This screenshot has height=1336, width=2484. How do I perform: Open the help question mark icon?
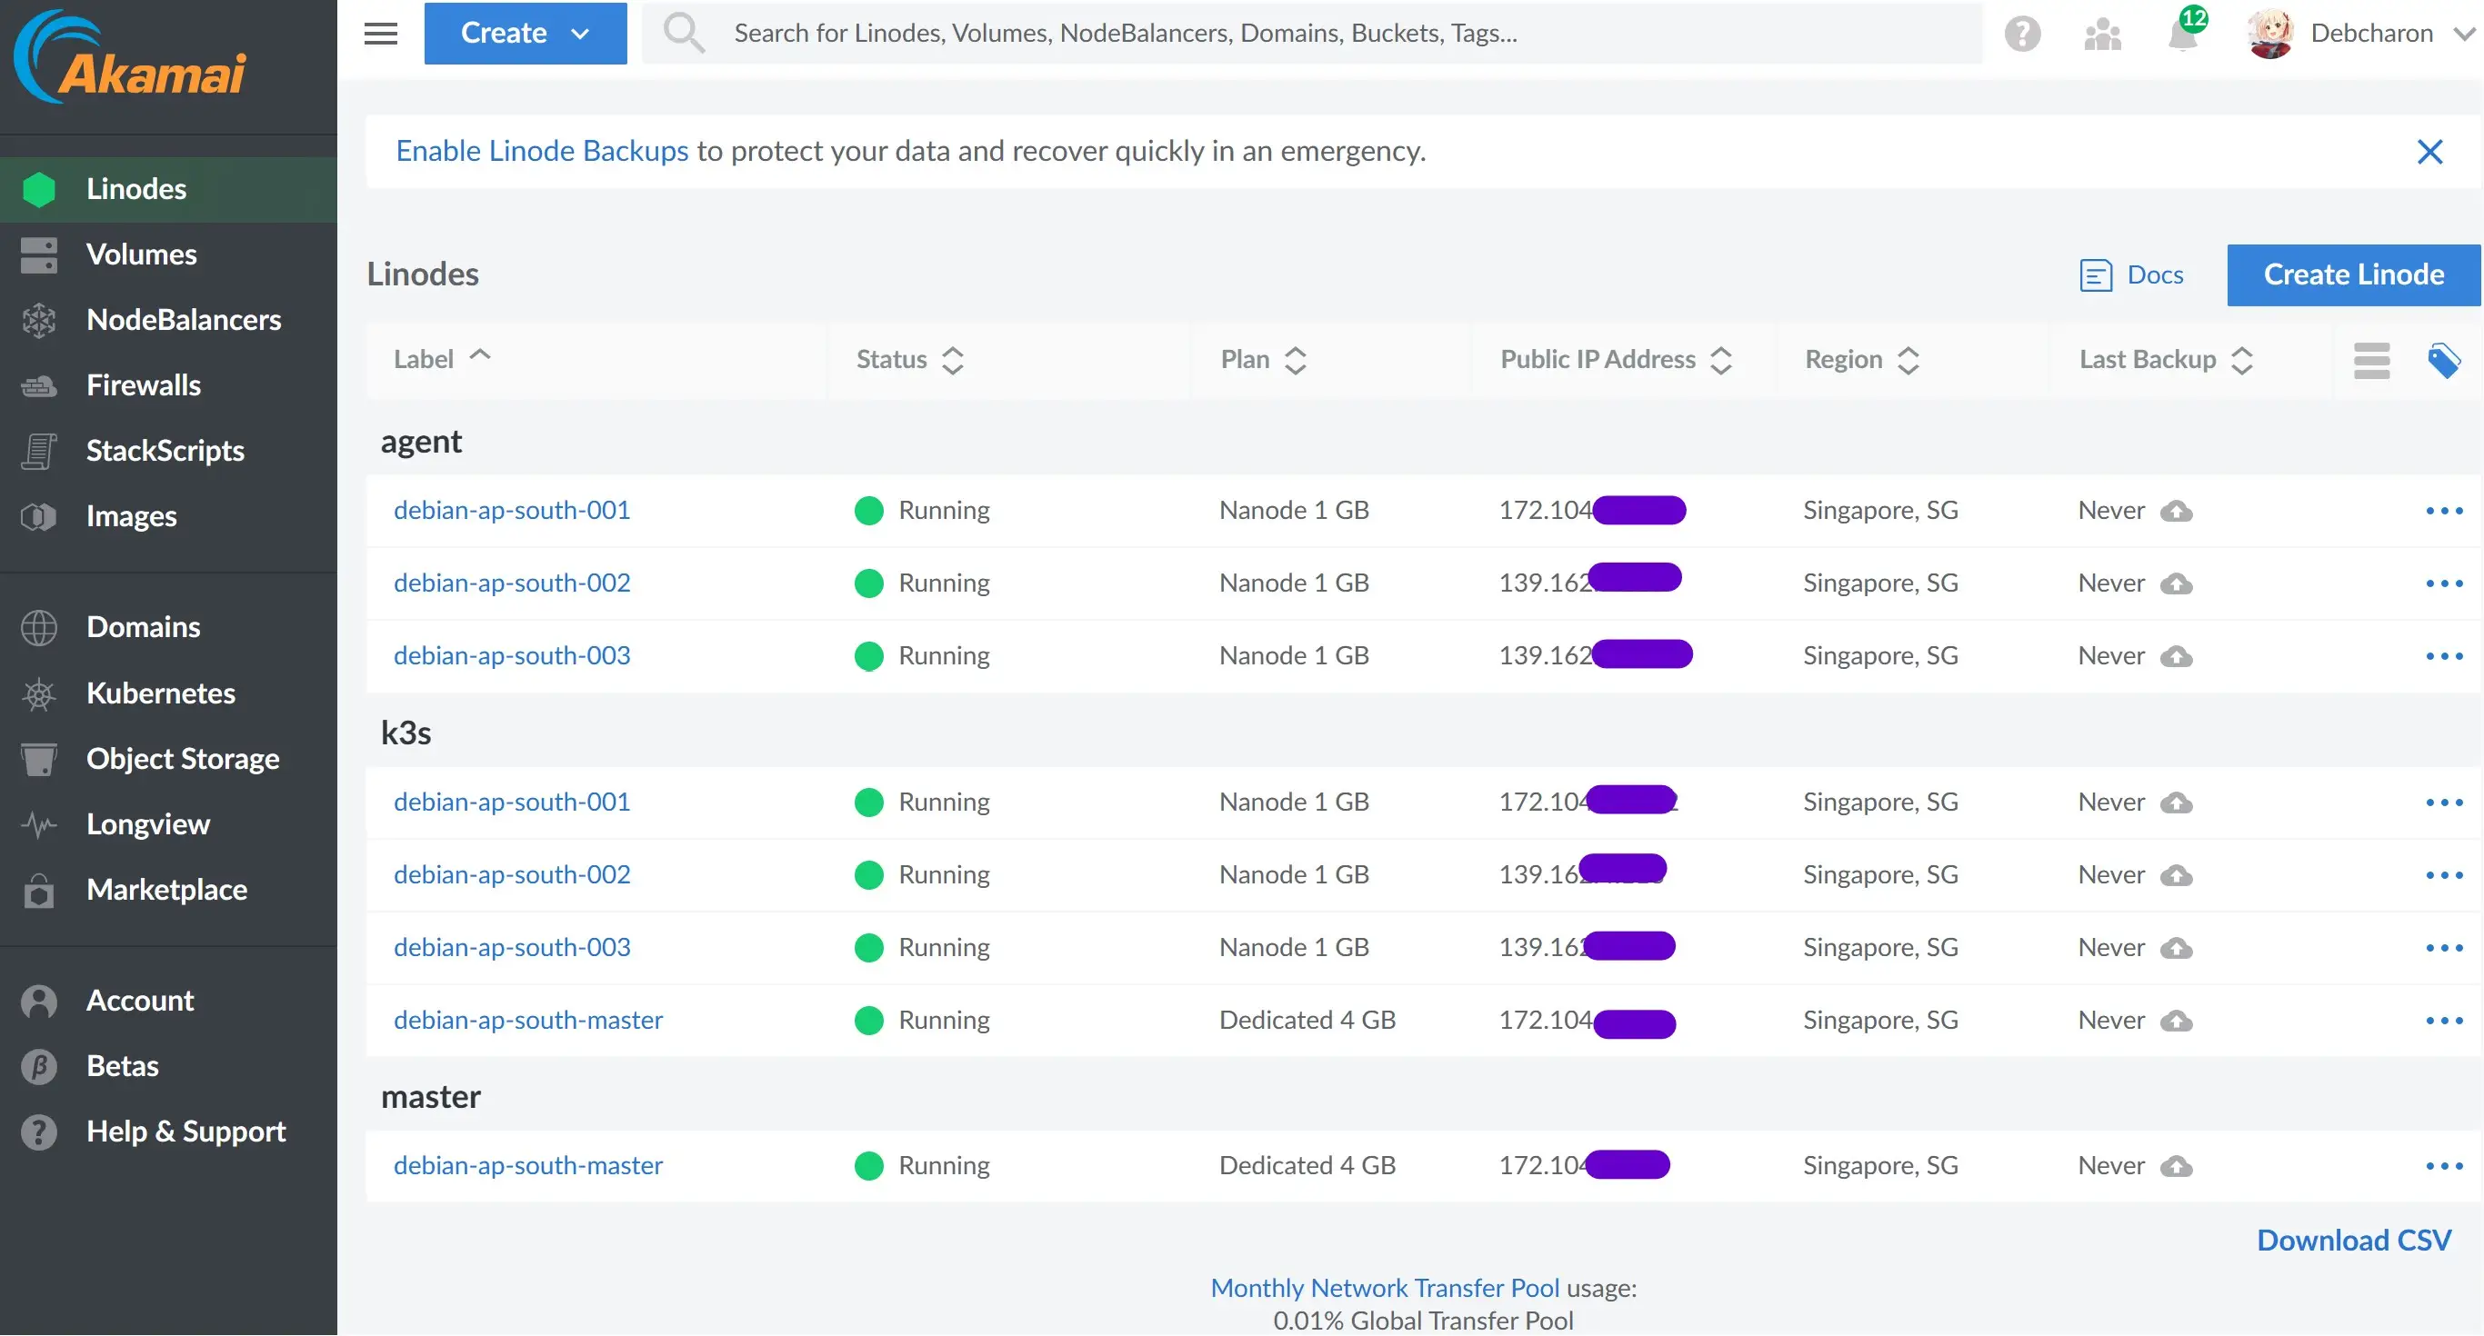click(x=2022, y=34)
